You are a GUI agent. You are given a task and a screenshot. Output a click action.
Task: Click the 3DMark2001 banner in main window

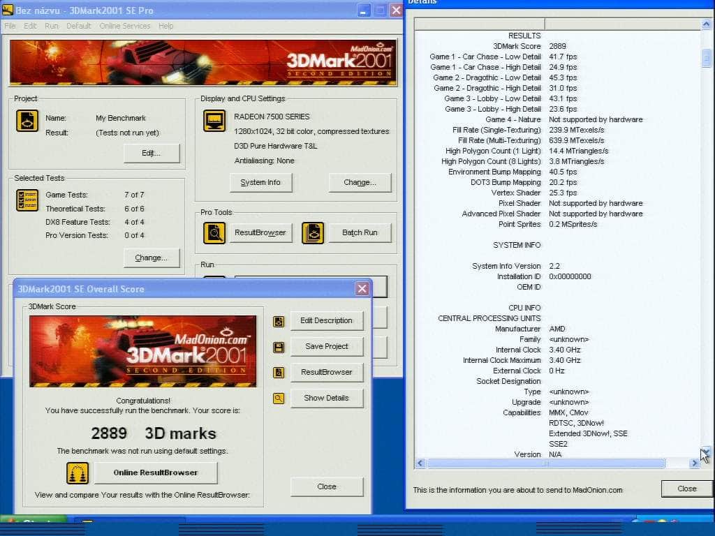click(x=203, y=62)
